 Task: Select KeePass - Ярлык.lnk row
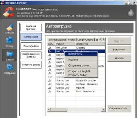(76, 84)
